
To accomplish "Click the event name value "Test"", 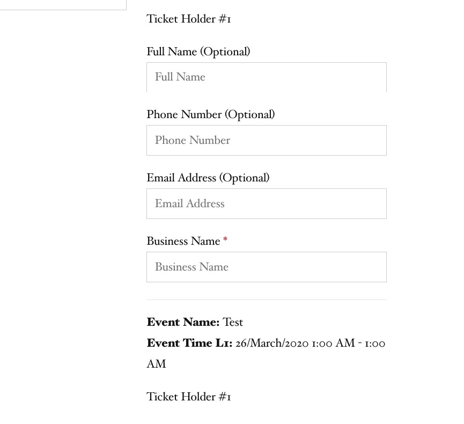I will 233,323.
